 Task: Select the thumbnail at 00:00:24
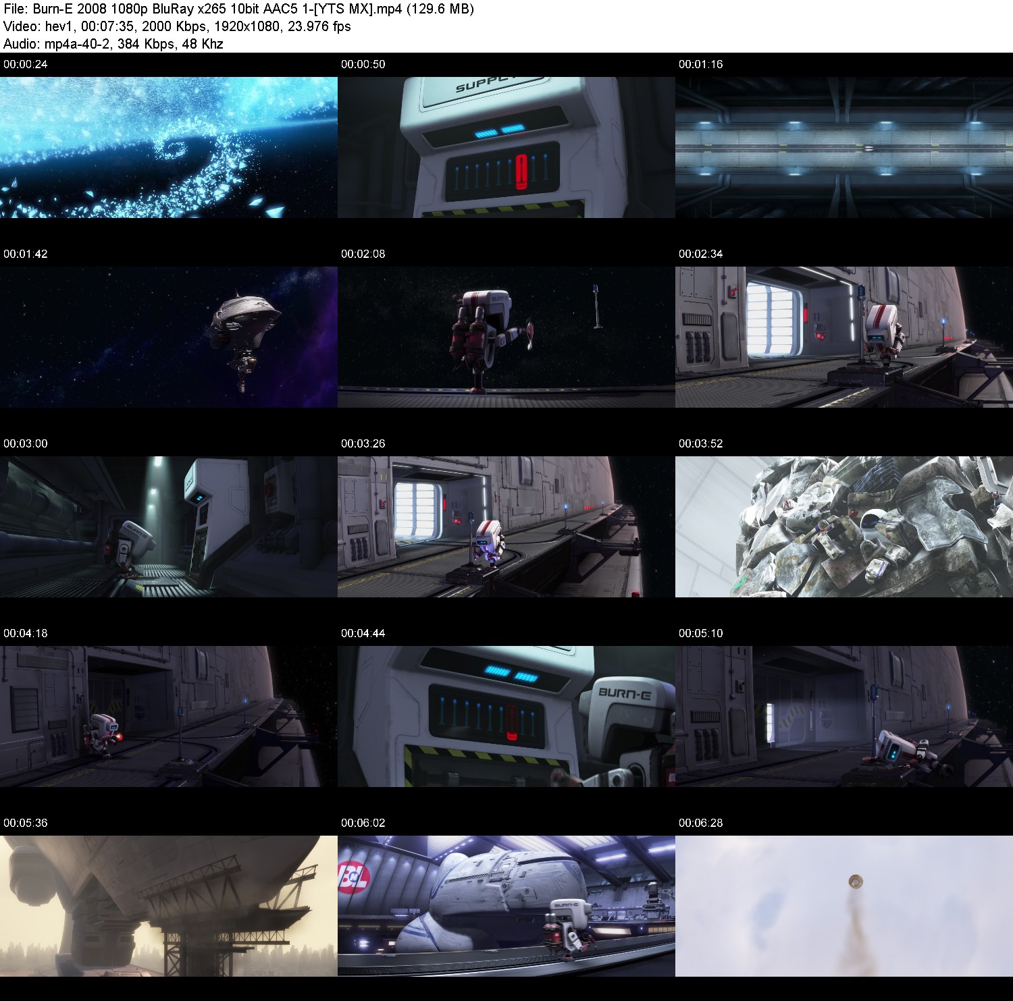[169, 147]
